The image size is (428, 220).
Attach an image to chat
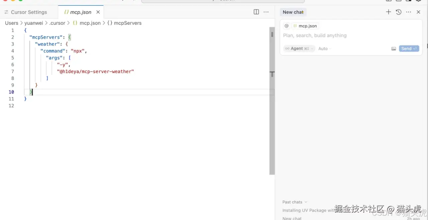394,48
